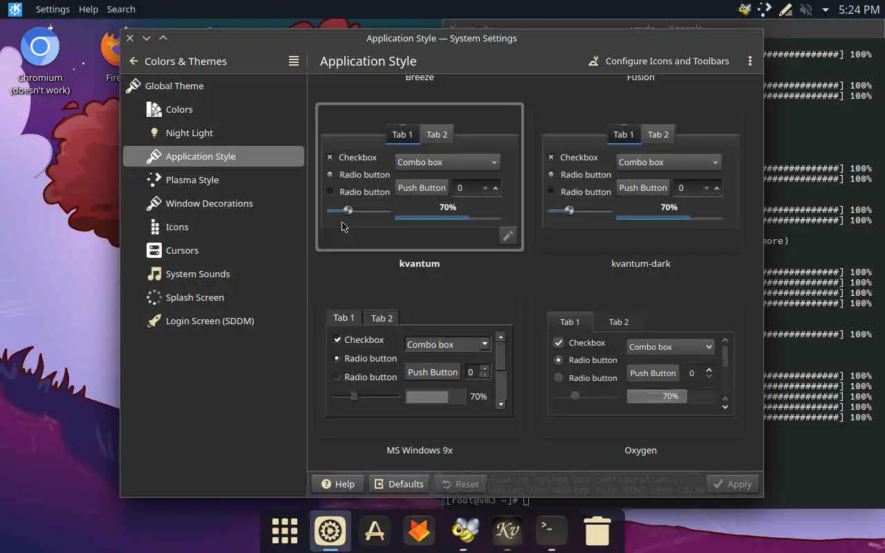The image size is (885, 553).
Task: Open the more options kebab menu
Action: tap(750, 61)
